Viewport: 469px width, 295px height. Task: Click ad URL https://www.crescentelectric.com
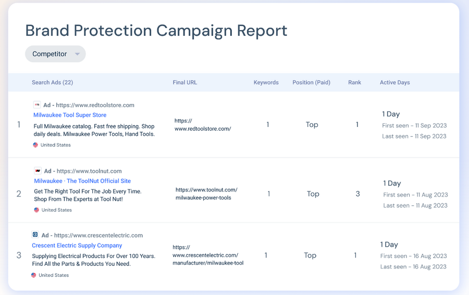(x=98, y=235)
